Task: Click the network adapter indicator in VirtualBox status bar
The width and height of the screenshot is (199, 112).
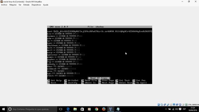Action: pos(165,105)
